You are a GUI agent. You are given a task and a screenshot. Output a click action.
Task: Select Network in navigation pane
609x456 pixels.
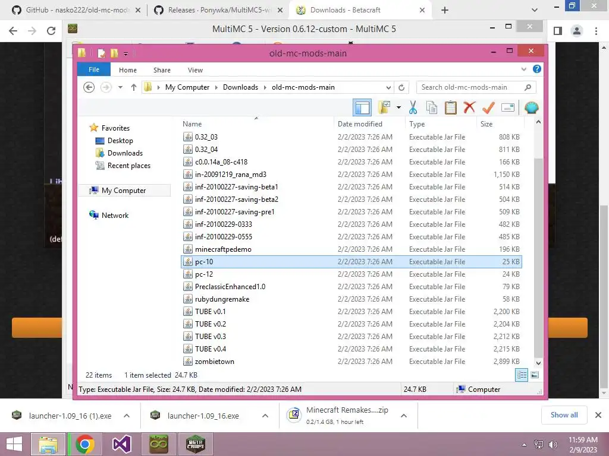pos(115,215)
